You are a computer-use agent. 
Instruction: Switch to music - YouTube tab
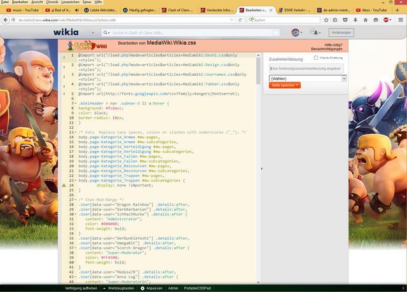coord(23,10)
